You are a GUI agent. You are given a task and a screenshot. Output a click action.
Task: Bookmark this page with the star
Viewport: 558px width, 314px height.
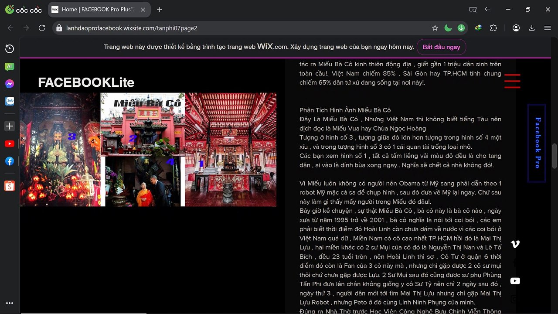tap(435, 28)
